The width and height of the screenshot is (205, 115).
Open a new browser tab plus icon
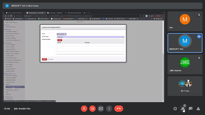tap(90, 13)
